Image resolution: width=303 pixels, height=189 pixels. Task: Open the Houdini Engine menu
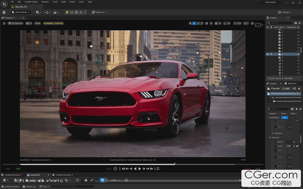pos(31,2)
